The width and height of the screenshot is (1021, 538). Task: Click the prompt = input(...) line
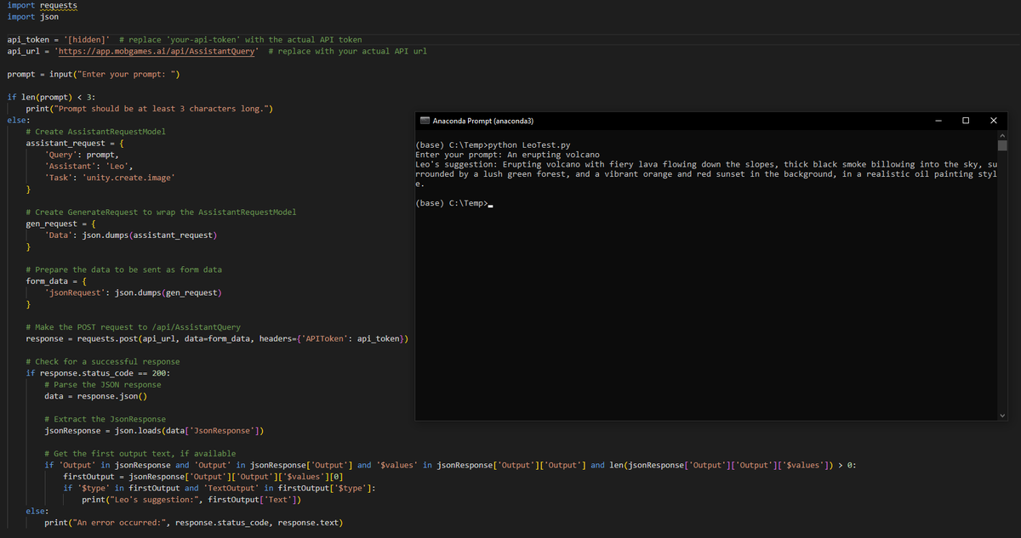click(x=93, y=74)
